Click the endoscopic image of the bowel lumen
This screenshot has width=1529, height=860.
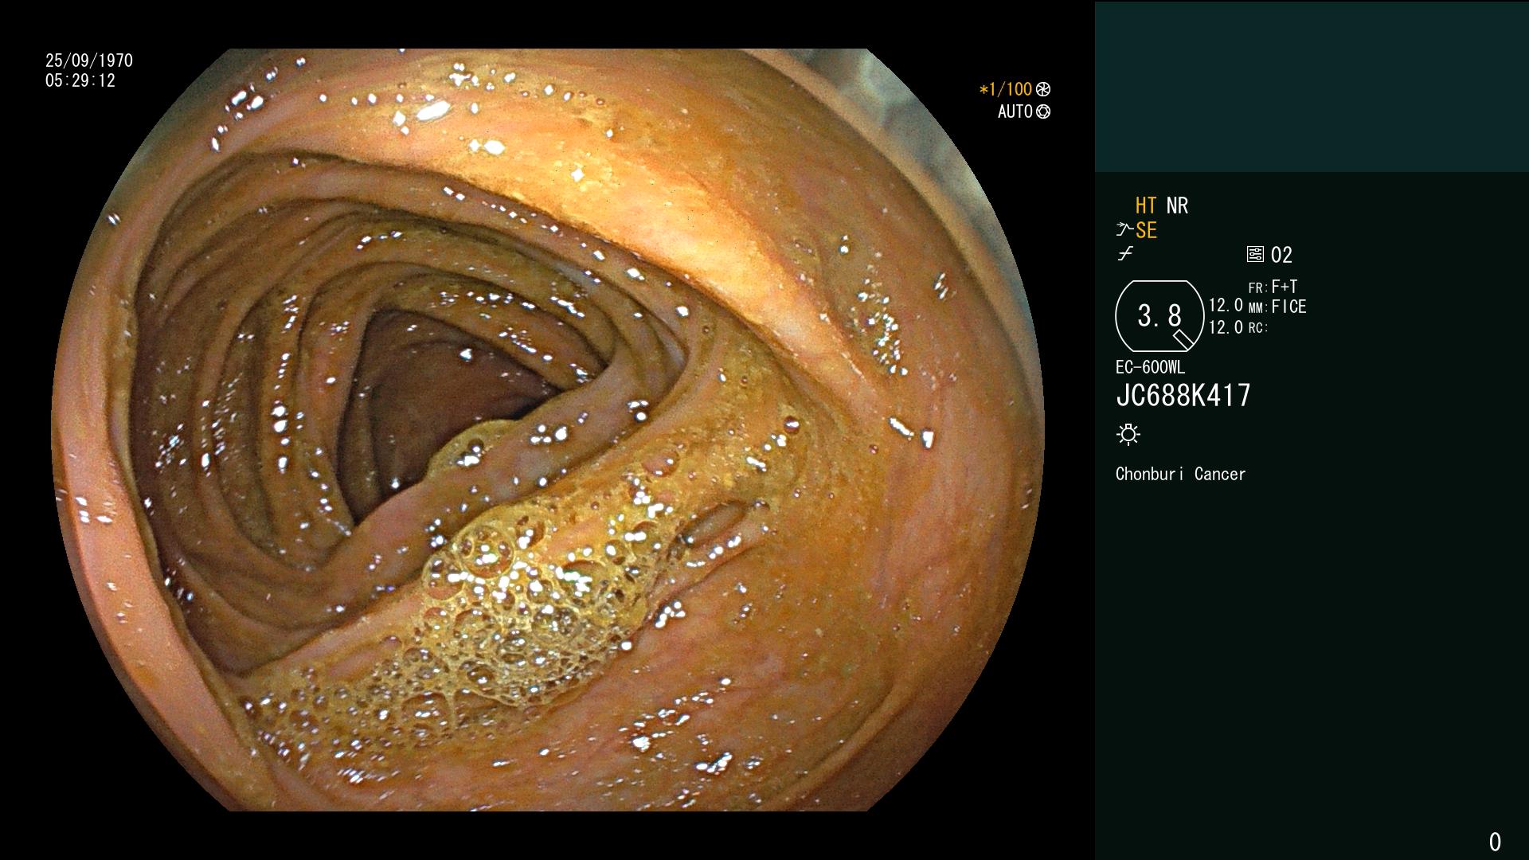pos(548,430)
